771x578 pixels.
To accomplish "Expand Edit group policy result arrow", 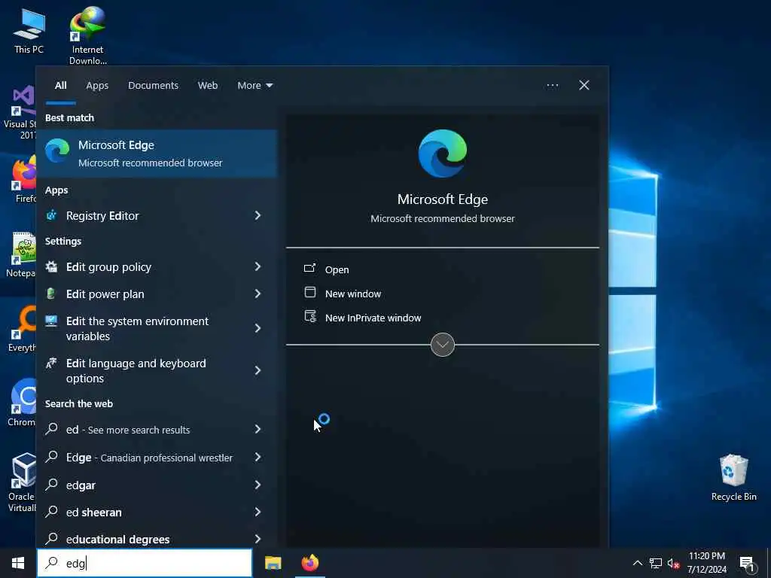I will tap(258, 266).
